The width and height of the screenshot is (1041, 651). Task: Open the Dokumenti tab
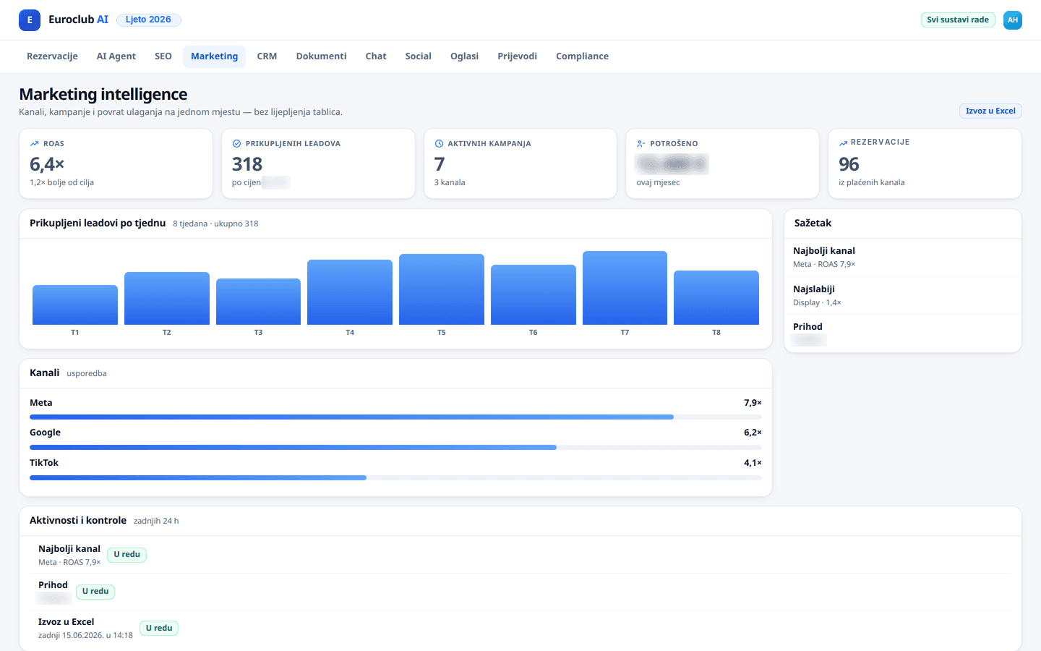click(x=321, y=56)
